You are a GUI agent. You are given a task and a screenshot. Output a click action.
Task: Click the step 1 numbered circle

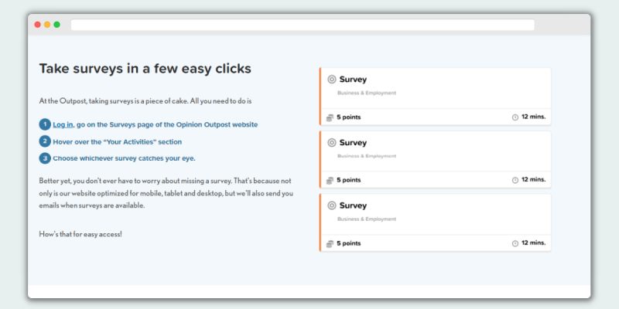click(45, 124)
